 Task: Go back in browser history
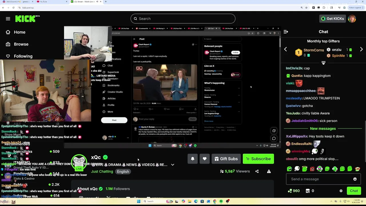click(x=3, y=8)
